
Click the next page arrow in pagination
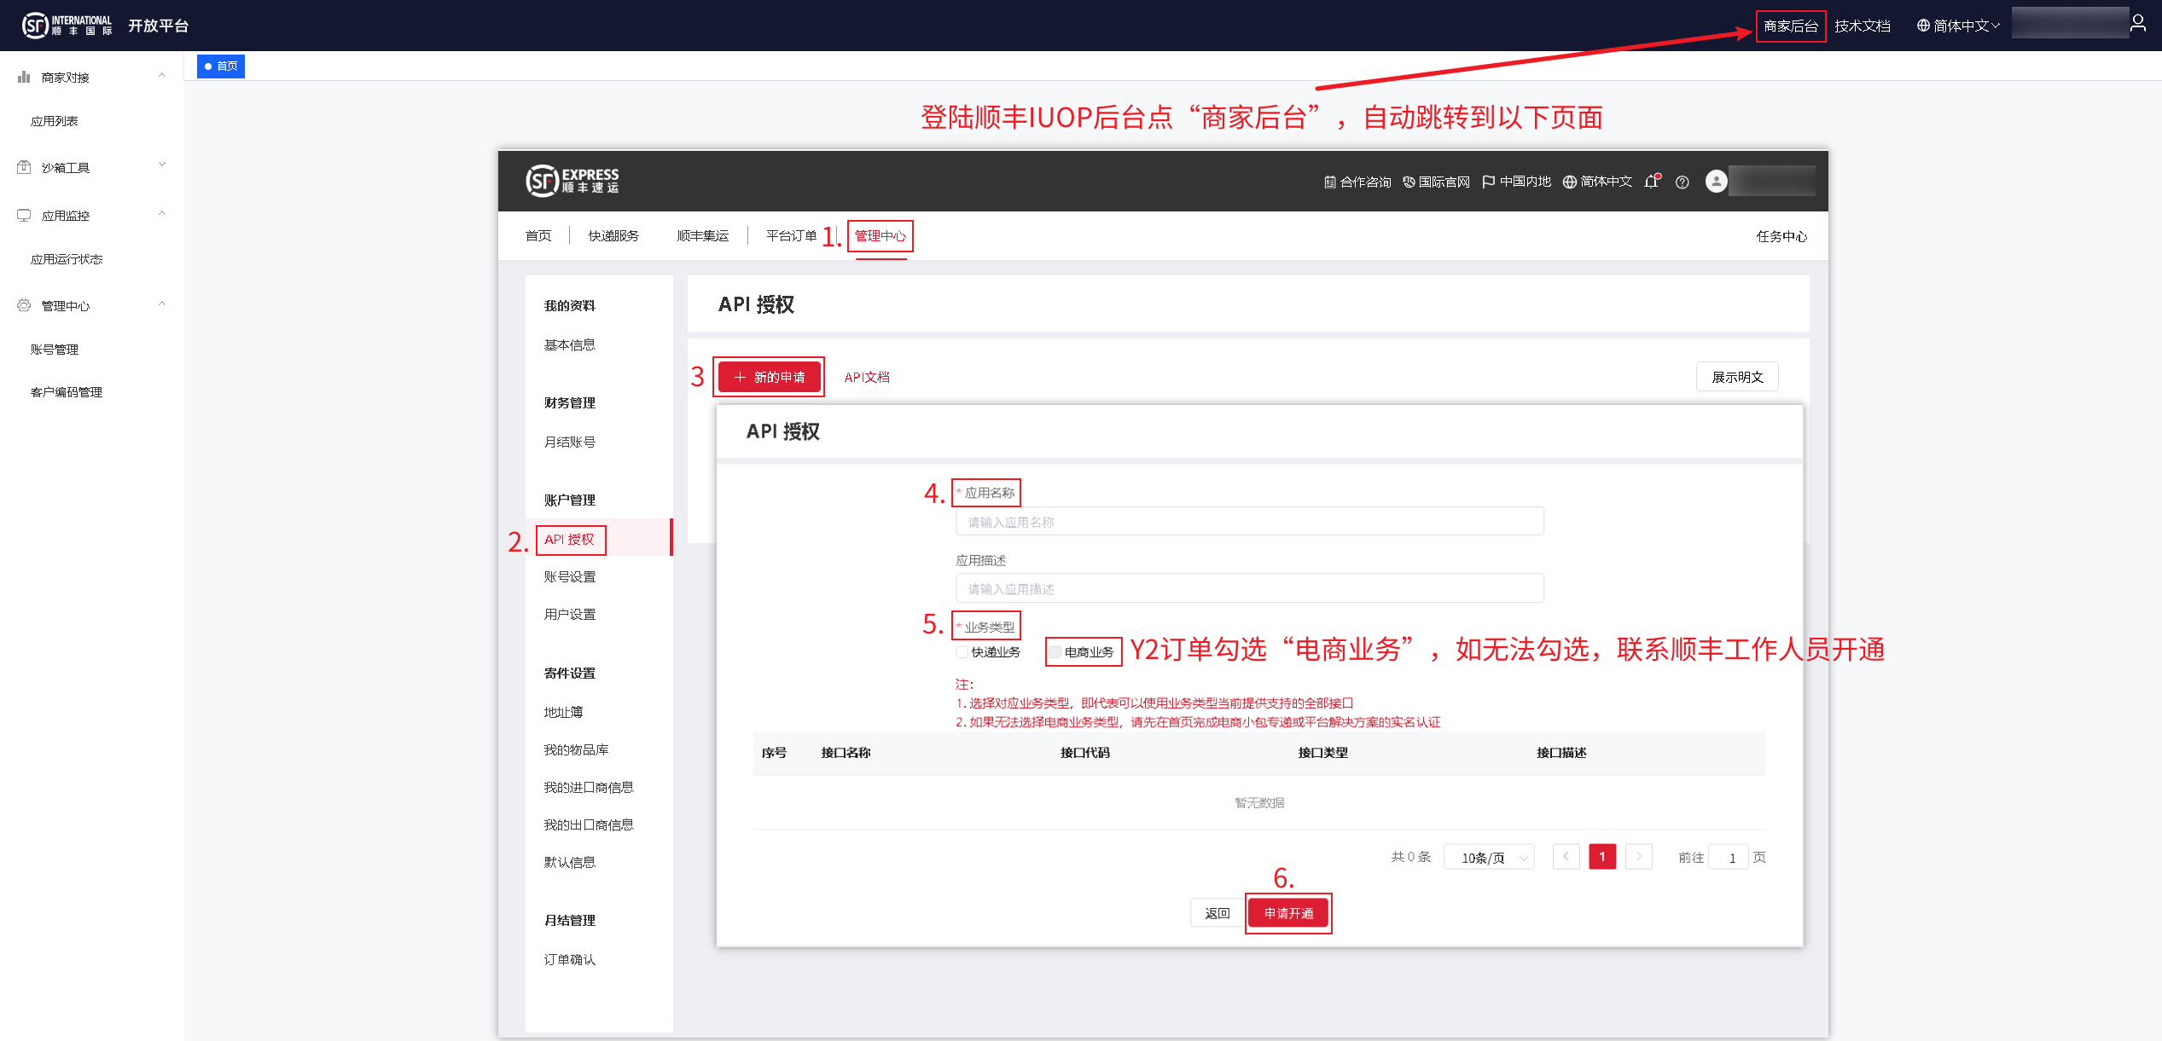coord(1638,857)
